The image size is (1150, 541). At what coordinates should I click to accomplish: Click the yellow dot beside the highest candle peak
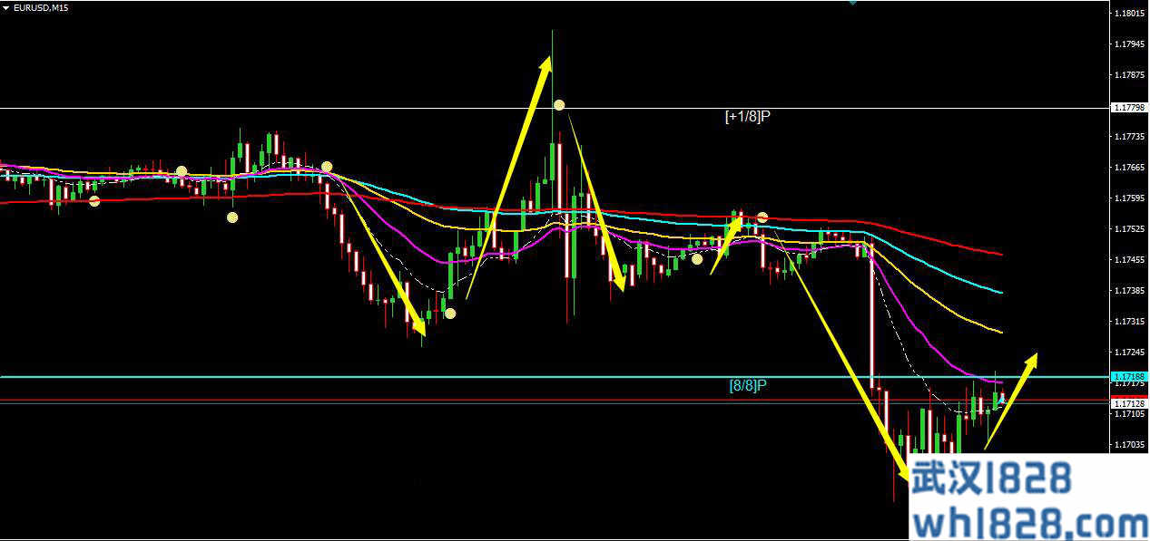(x=560, y=105)
